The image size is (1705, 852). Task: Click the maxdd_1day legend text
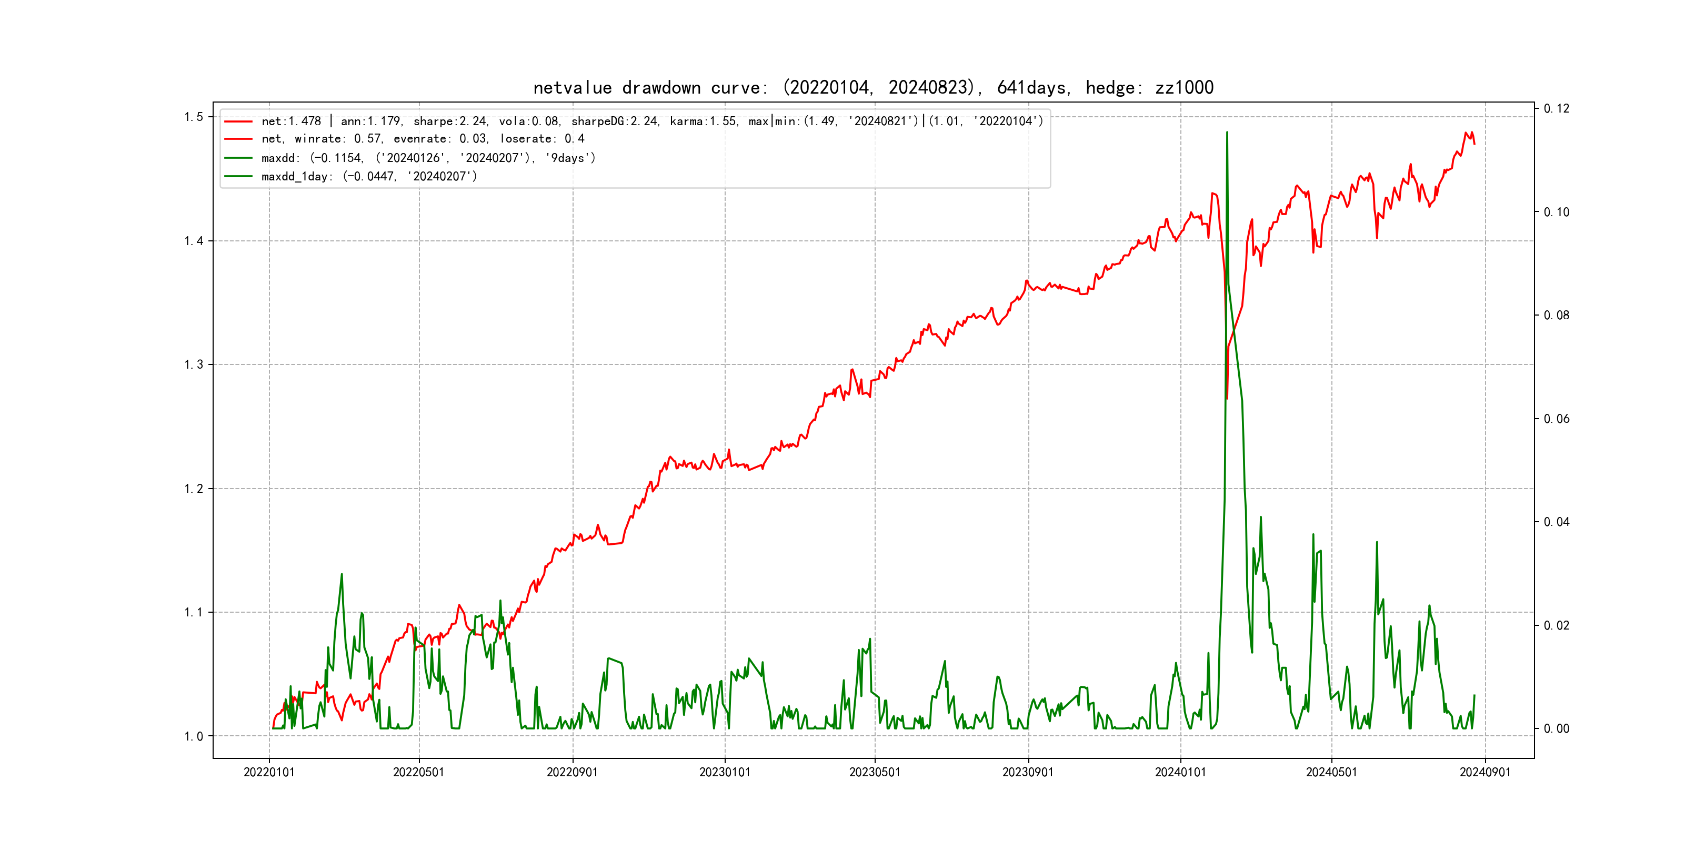(x=369, y=177)
